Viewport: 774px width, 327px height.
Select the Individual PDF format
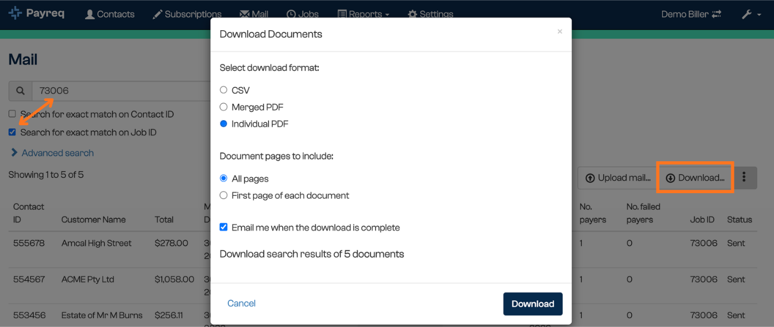click(223, 124)
